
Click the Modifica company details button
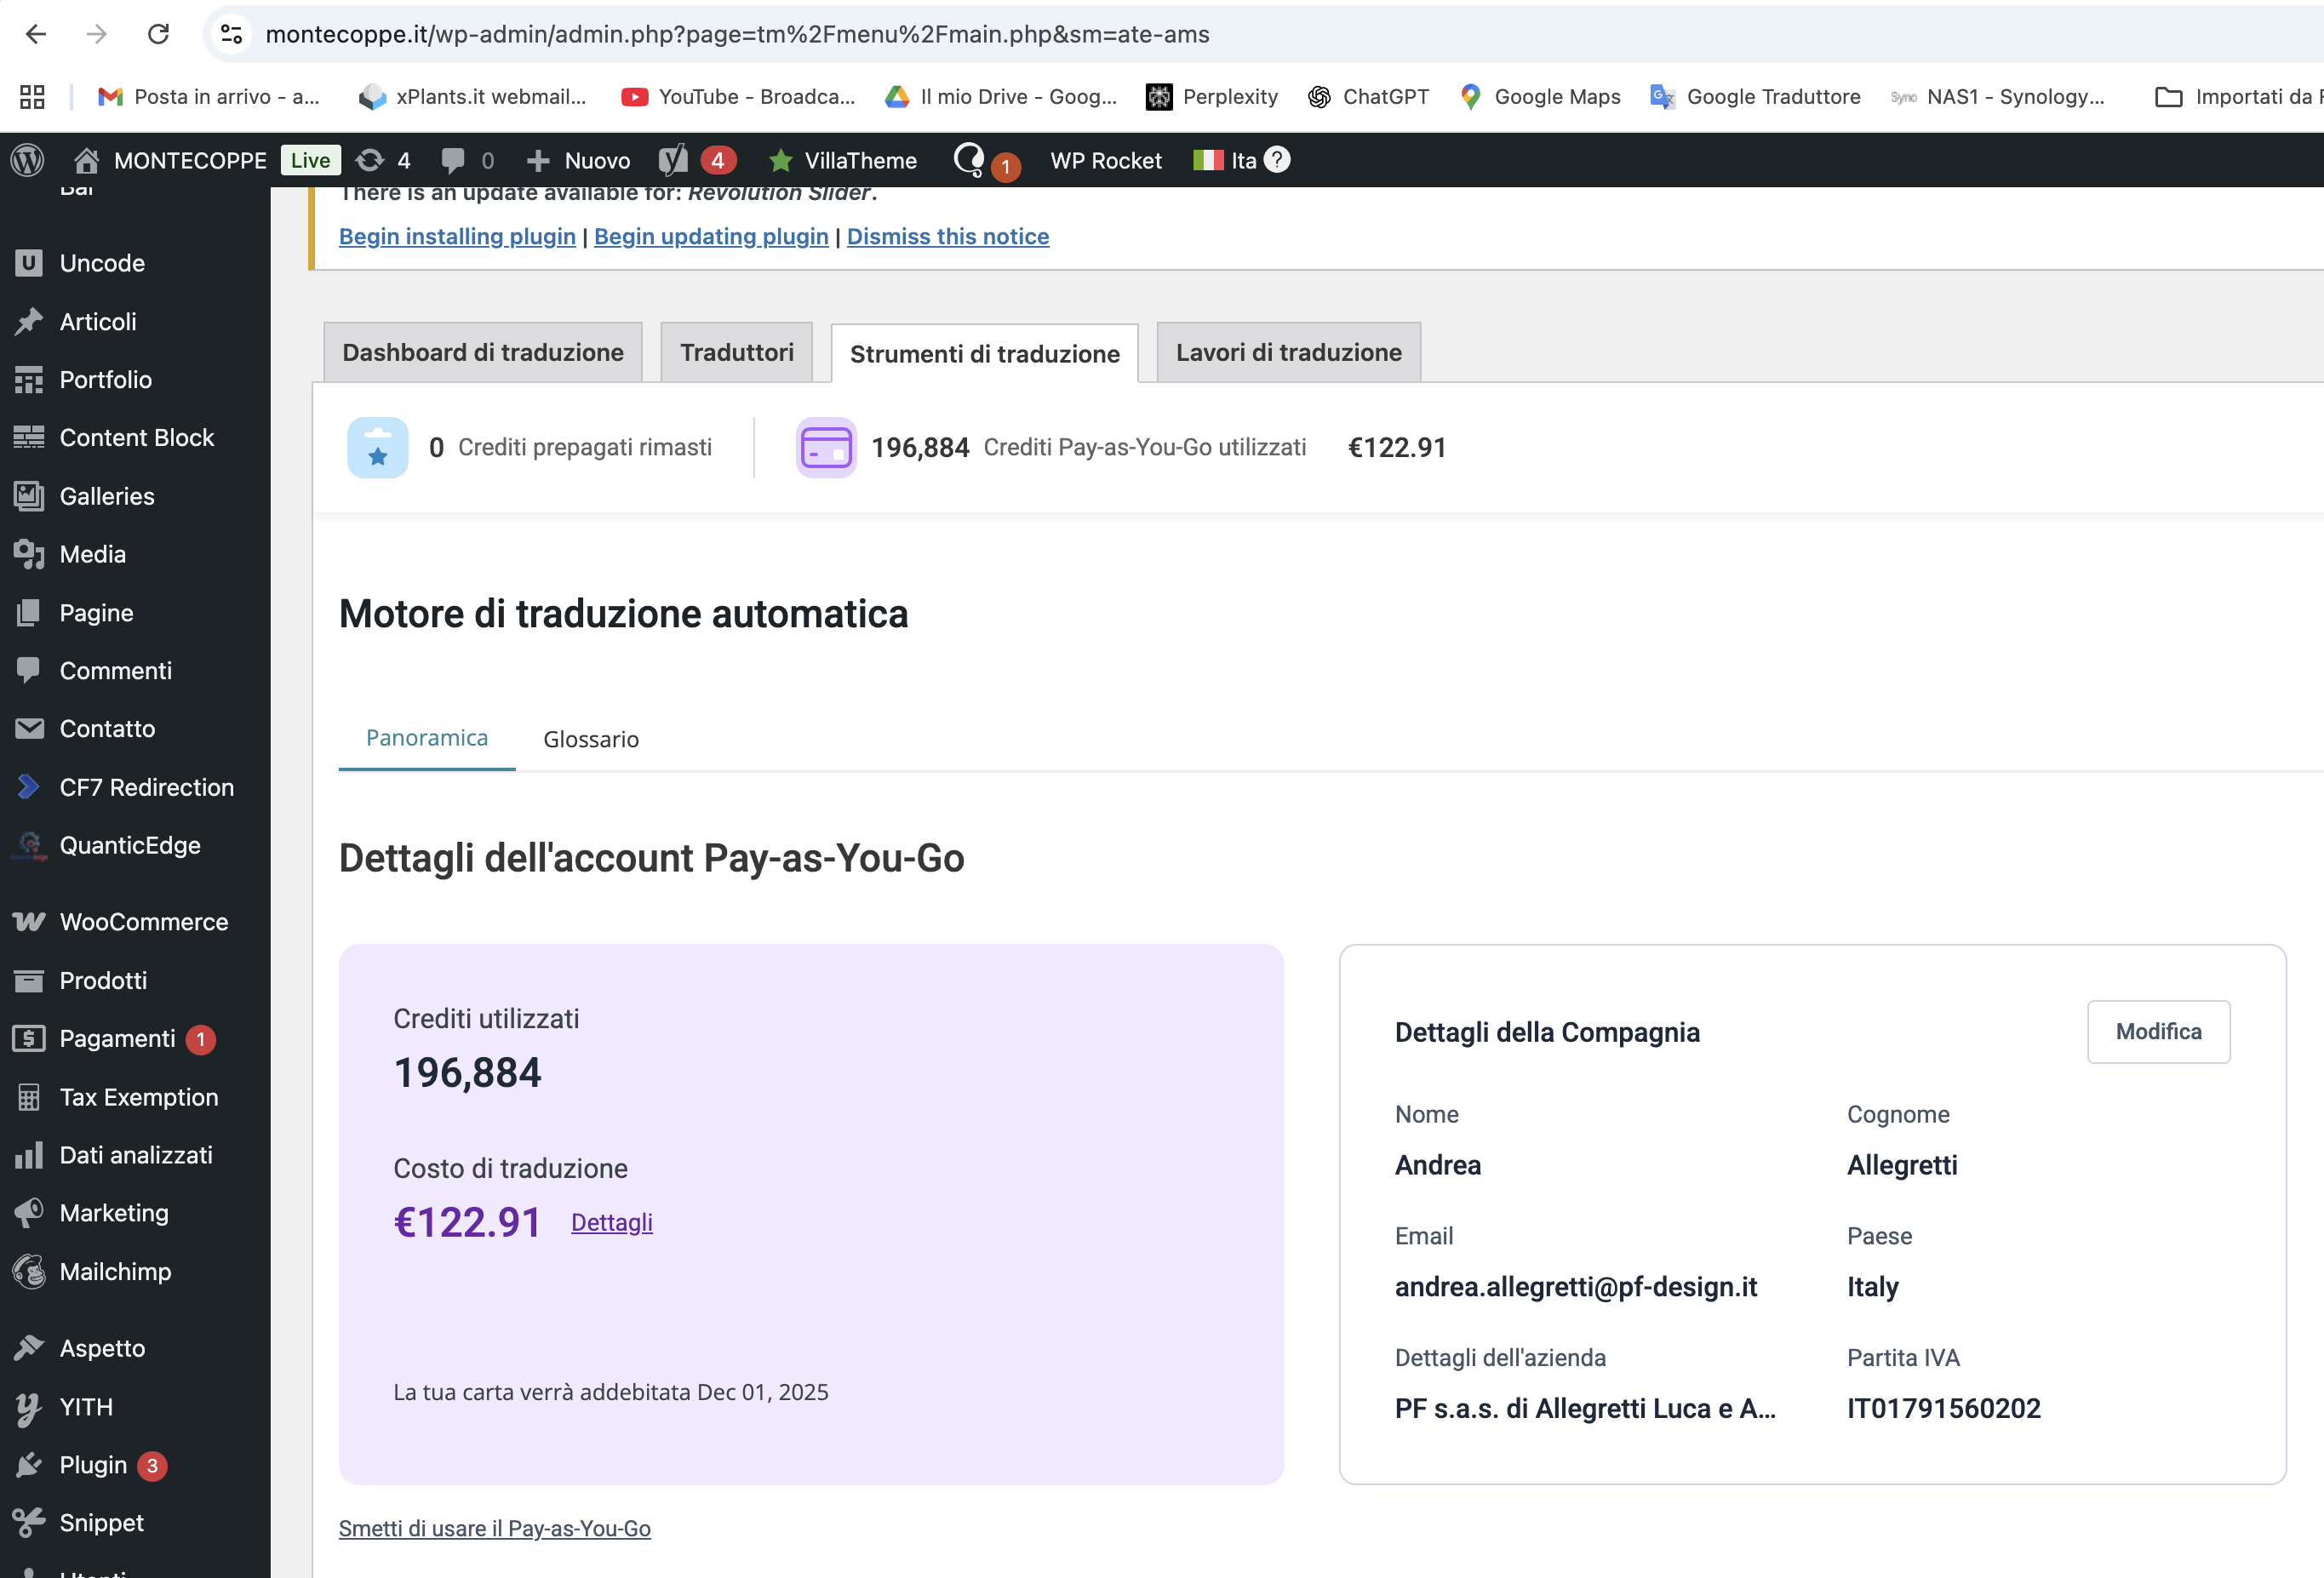click(x=2157, y=1031)
